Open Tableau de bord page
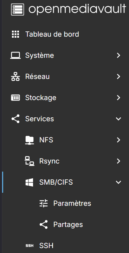 click(52, 34)
